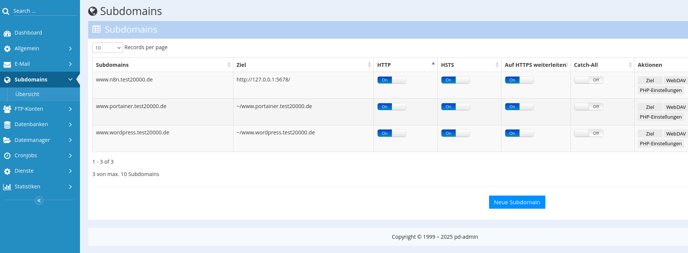The height and width of the screenshot is (253, 688).
Task: Open the Records per page dropdown
Action: (107, 48)
